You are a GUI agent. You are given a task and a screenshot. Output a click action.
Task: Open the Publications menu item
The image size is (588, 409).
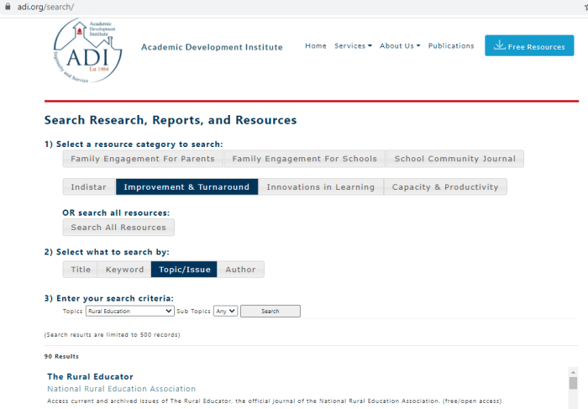point(451,45)
